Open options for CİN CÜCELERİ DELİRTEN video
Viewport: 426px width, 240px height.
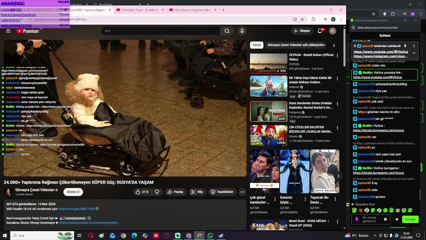click(x=337, y=128)
